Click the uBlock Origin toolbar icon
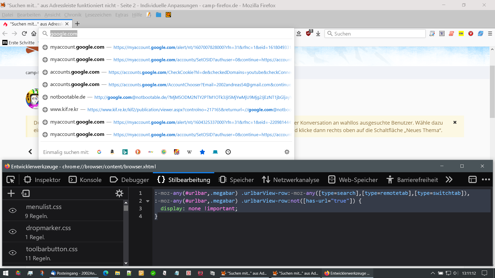This screenshot has width=495, height=278. tap(309, 33)
